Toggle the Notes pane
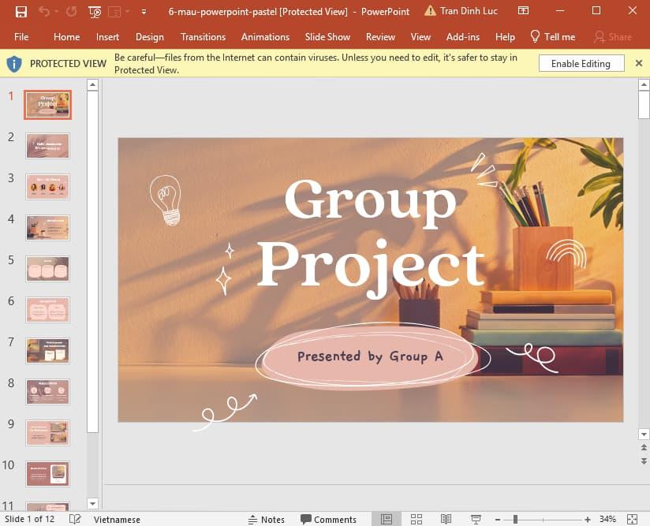The width and height of the screenshot is (650, 526). point(266,519)
